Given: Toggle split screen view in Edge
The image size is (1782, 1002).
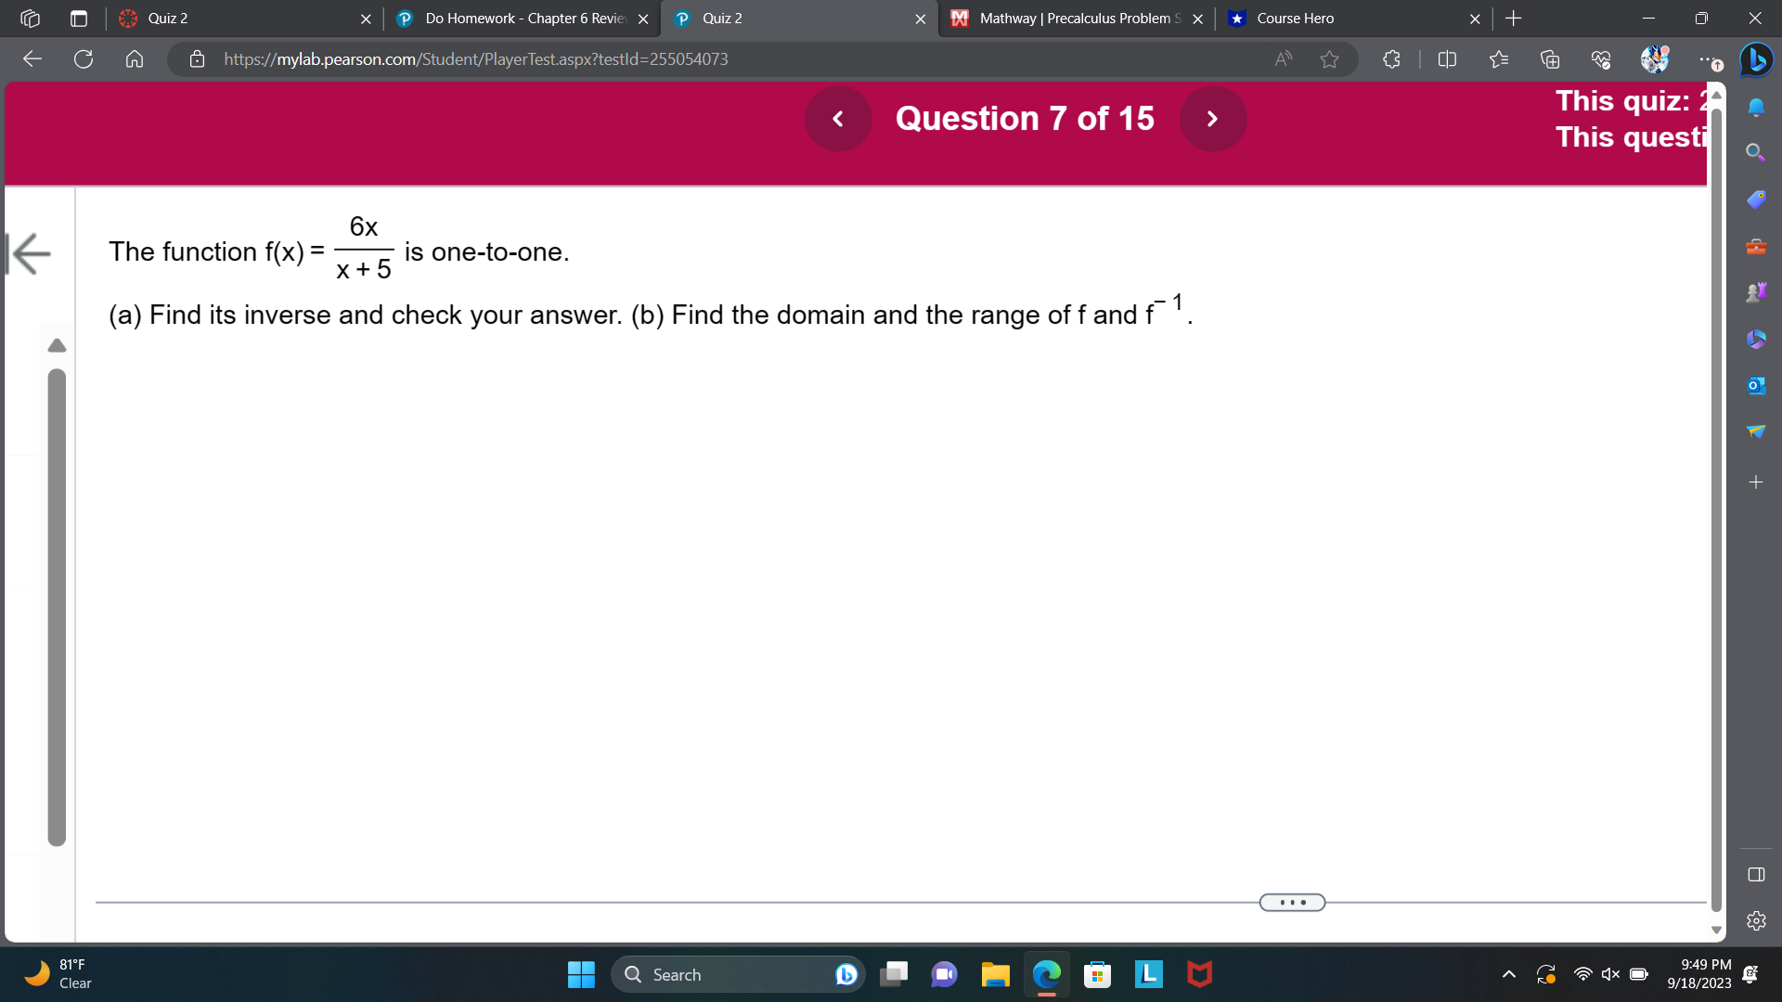Looking at the screenshot, I should 1448,58.
